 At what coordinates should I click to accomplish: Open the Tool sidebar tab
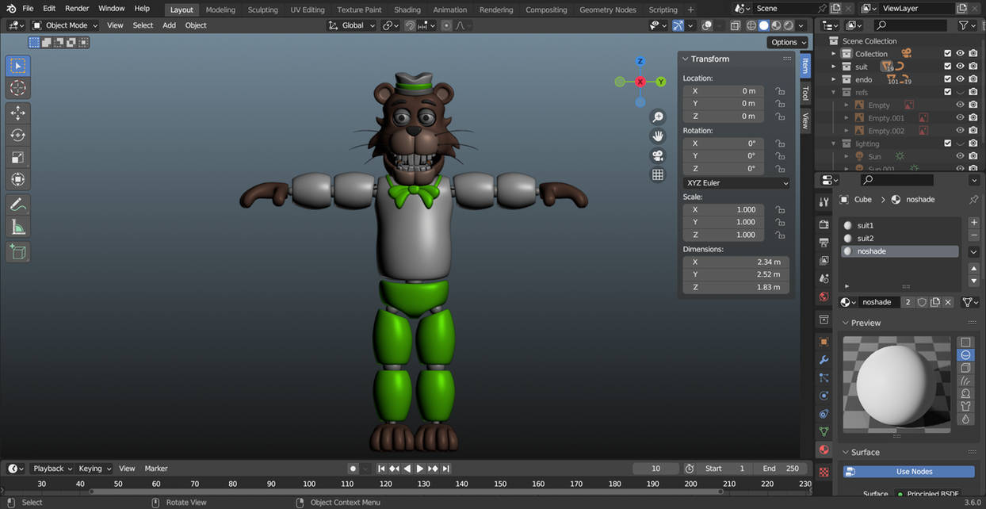tap(804, 94)
